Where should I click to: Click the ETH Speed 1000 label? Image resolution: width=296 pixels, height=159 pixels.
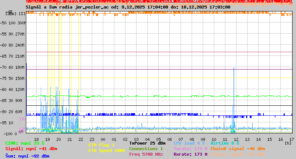point(107,150)
